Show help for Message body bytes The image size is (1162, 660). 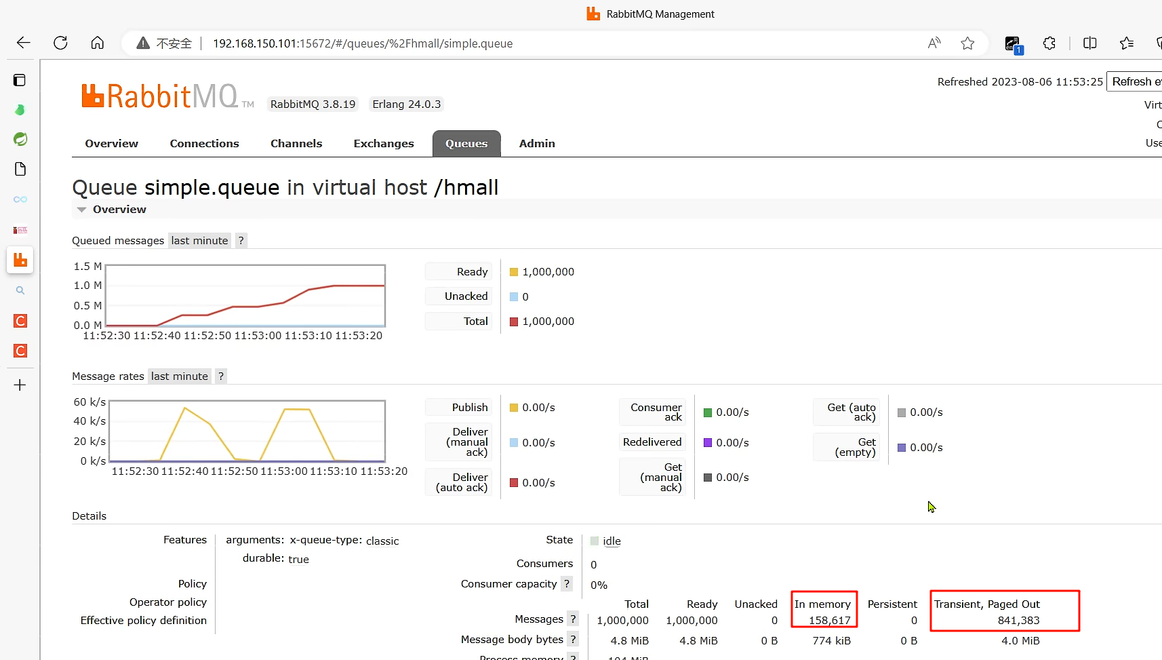point(573,640)
